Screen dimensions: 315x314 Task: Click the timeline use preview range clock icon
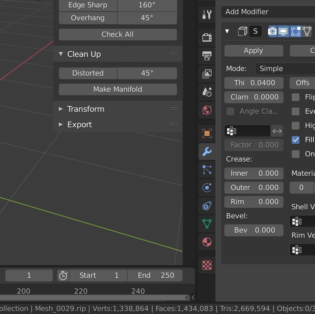[63, 275]
